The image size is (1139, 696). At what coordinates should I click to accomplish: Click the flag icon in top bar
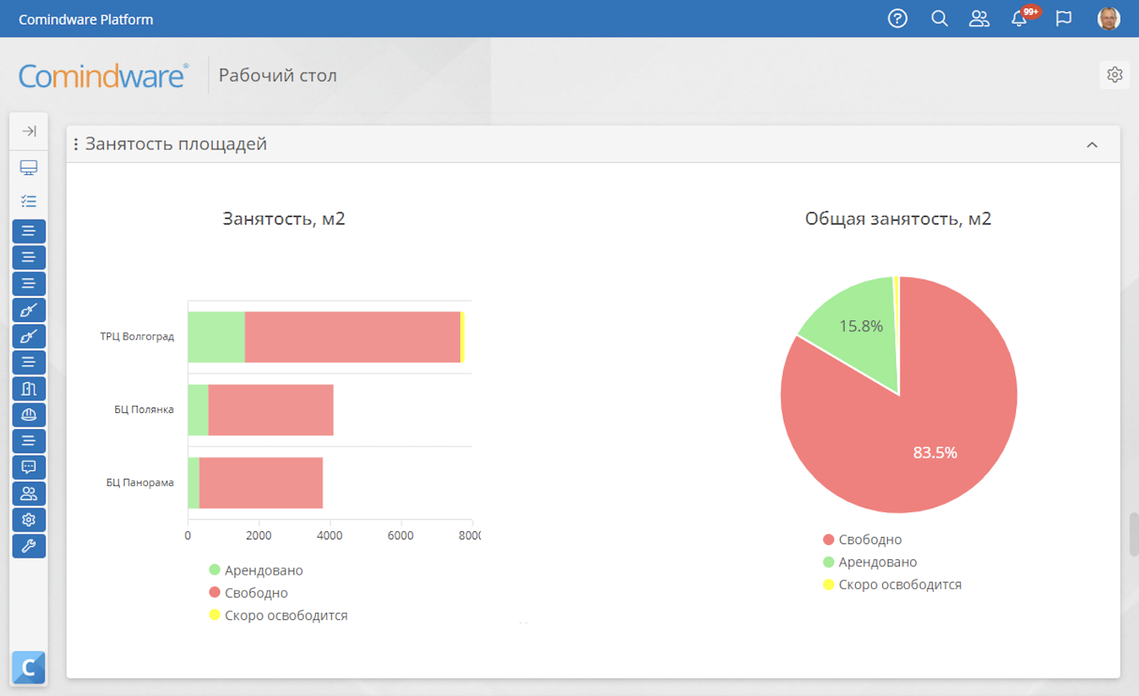(x=1064, y=18)
